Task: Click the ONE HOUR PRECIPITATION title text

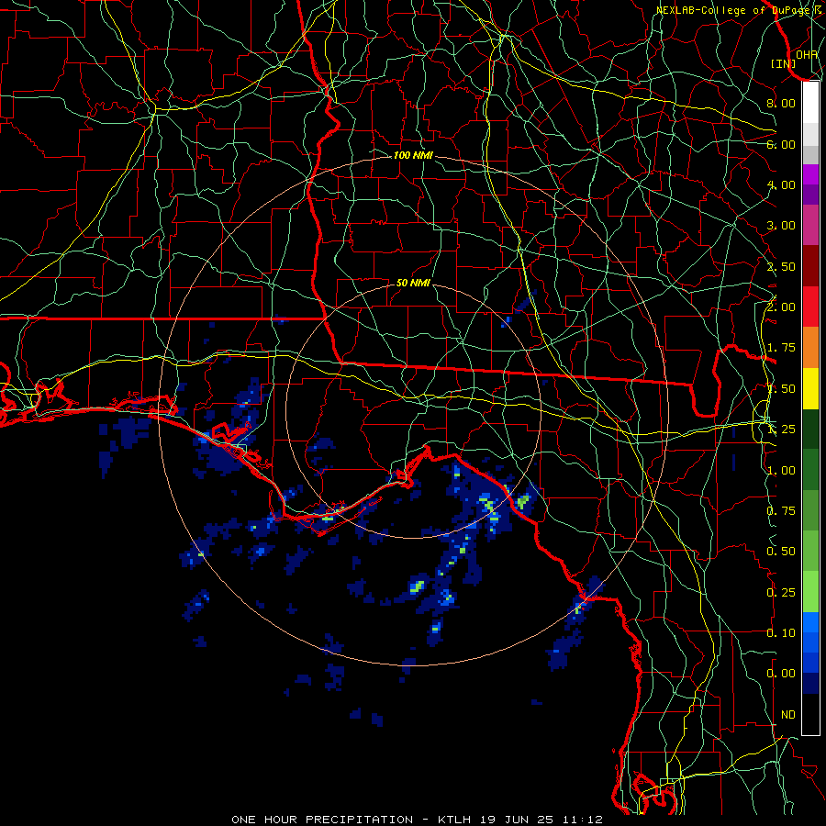Action: click(x=322, y=820)
